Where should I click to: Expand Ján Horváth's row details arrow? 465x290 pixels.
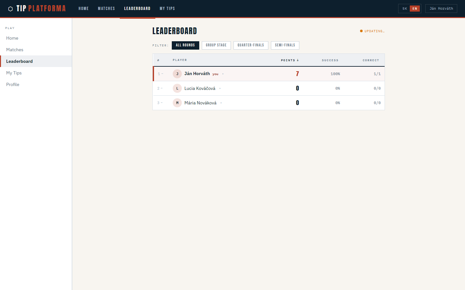223,74
